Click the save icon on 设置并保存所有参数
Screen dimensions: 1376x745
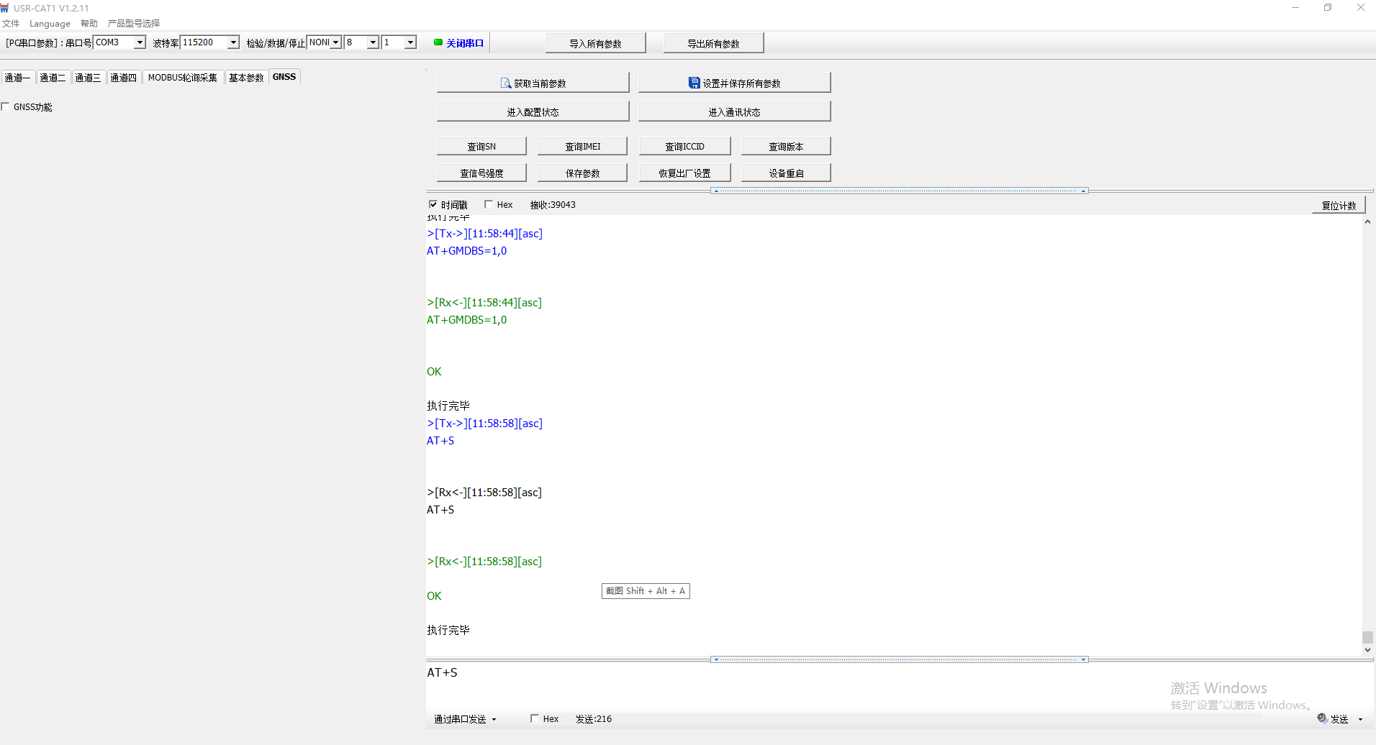pyautogui.click(x=694, y=83)
